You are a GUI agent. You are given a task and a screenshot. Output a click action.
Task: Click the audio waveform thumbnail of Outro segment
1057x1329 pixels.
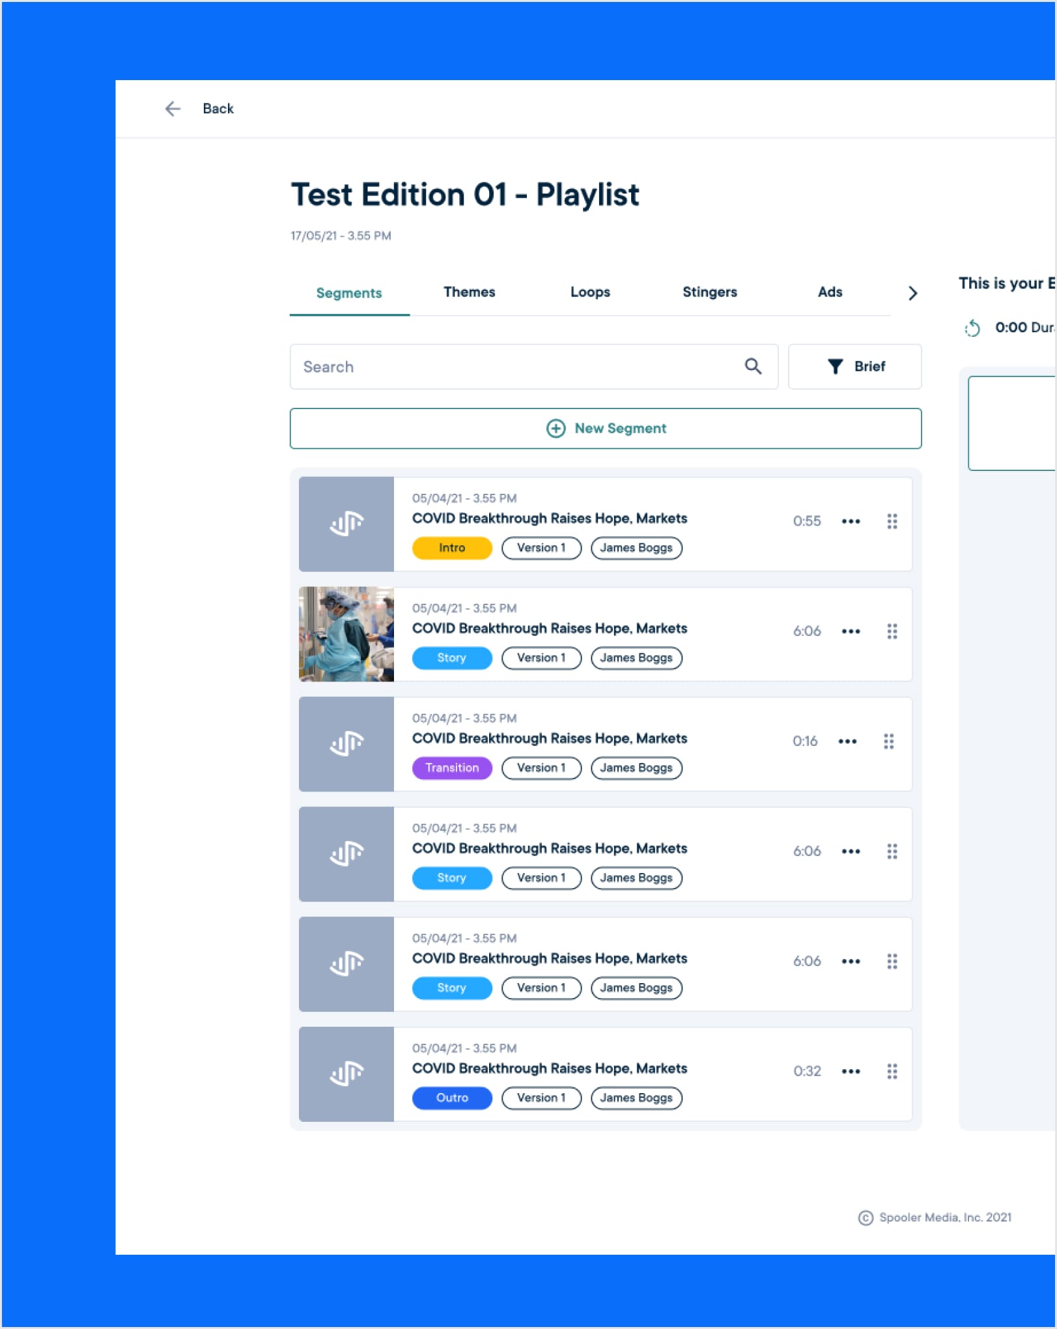pyautogui.click(x=346, y=1074)
